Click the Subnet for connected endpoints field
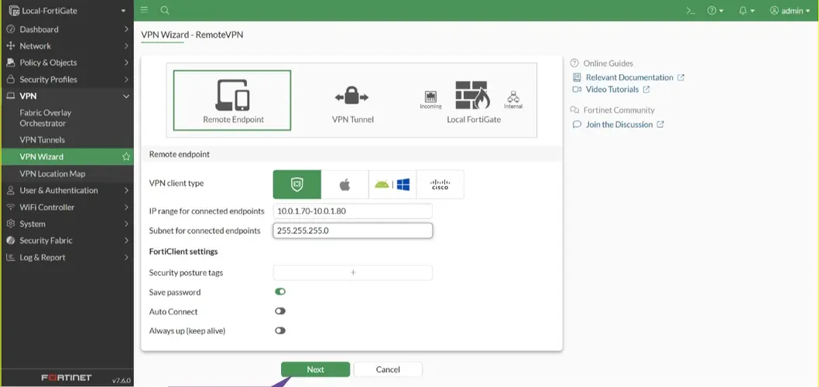This screenshot has width=819, height=387. tap(352, 231)
